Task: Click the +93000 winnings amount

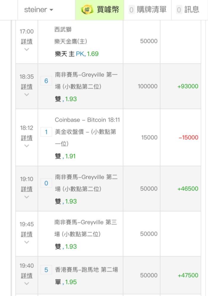Action: [x=188, y=87]
